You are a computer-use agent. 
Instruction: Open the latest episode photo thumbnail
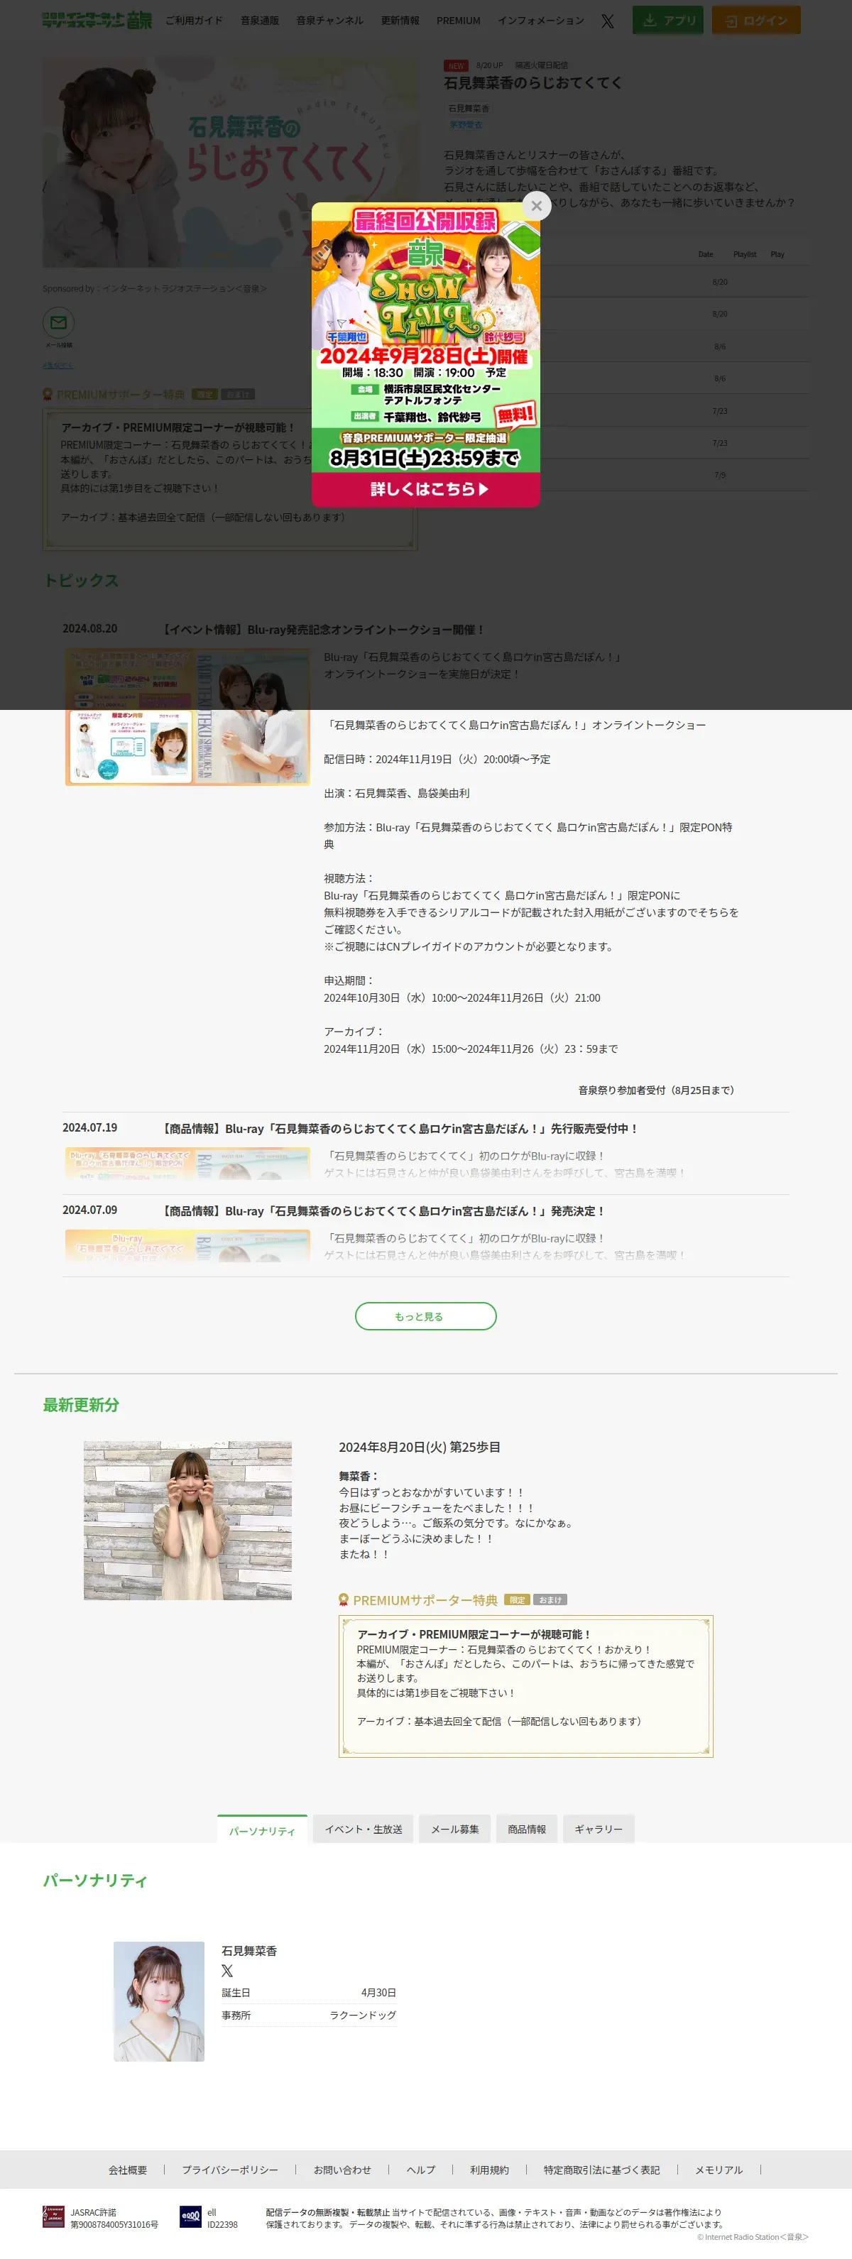tap(187, 1521)
